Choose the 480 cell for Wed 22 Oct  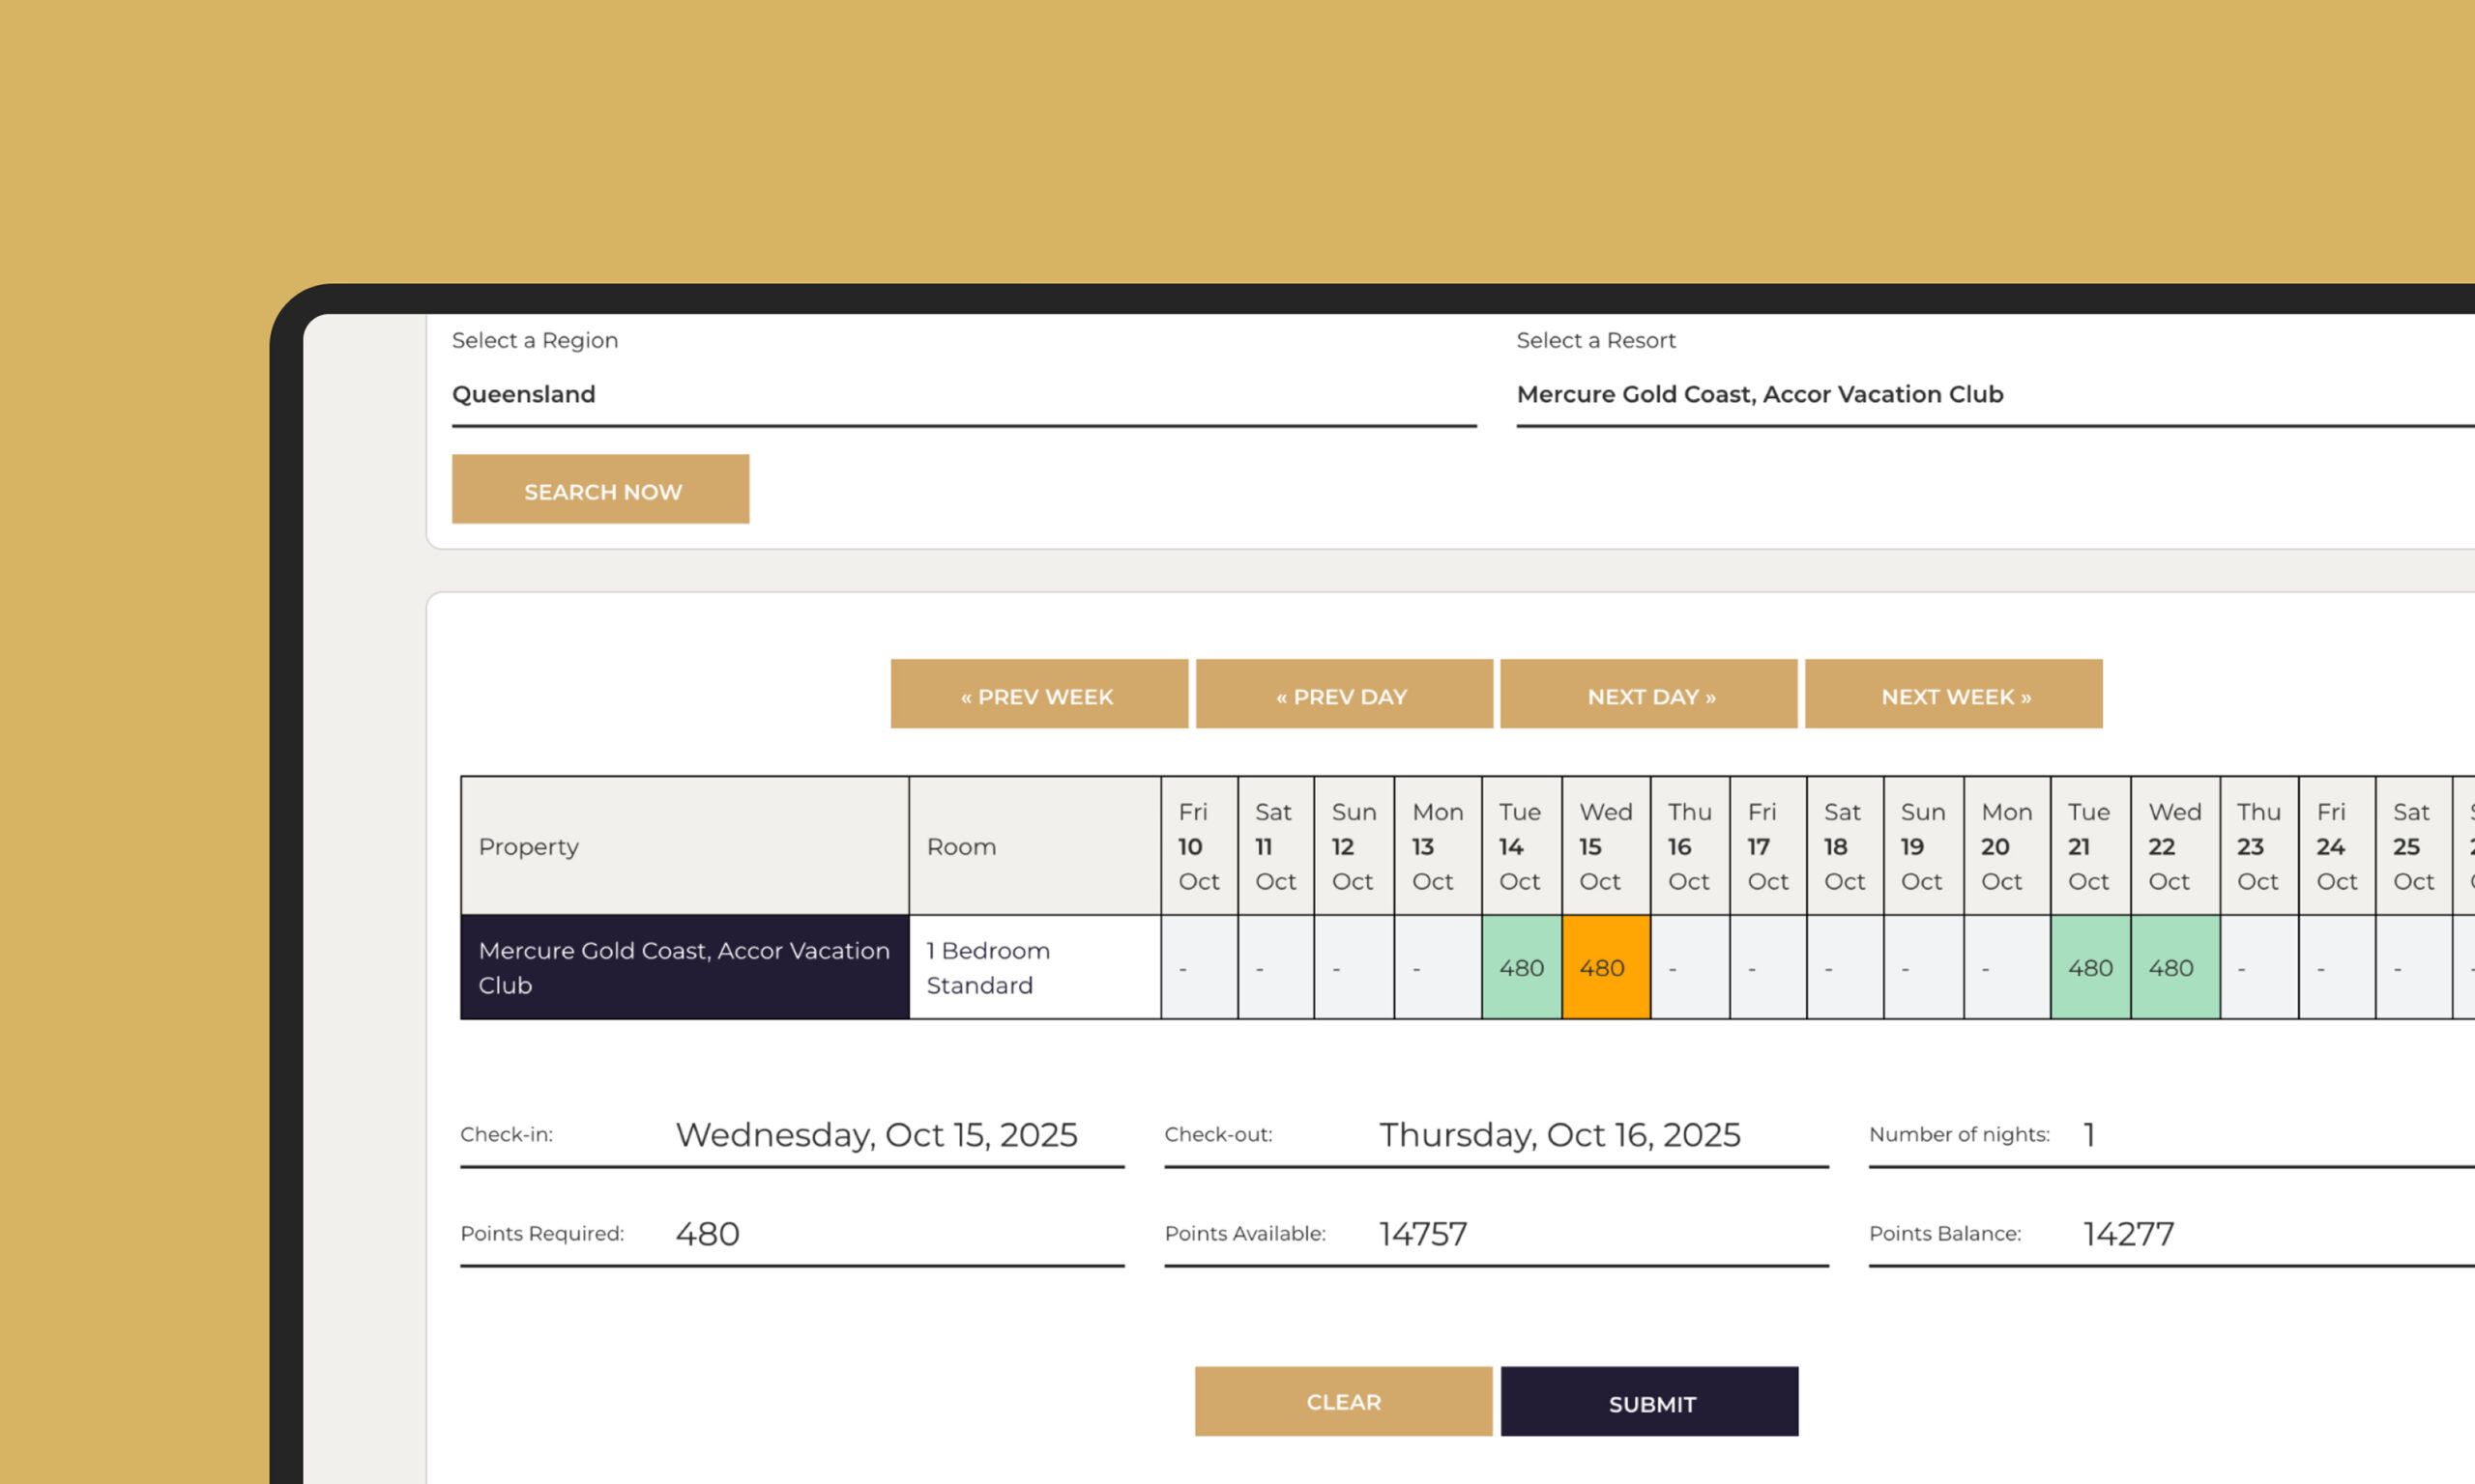2174,967
